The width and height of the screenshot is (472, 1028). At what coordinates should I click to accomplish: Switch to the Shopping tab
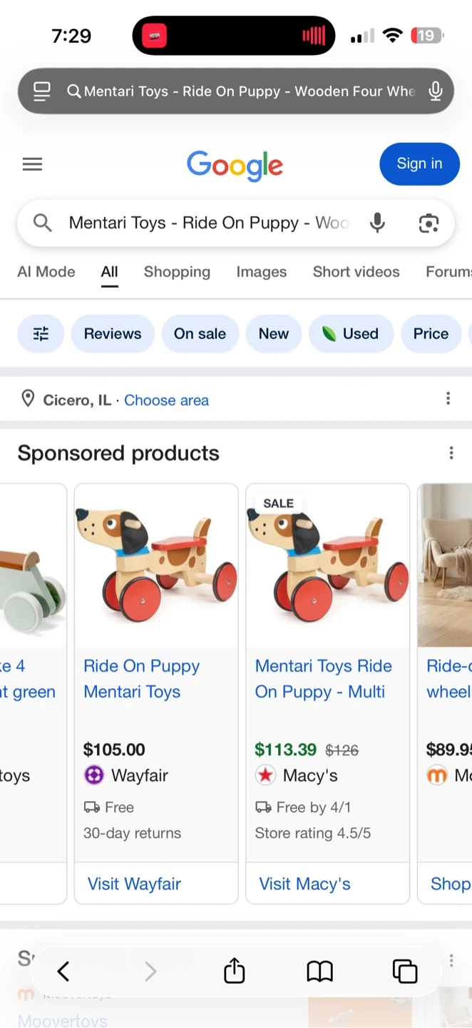[x=177, y=272]
